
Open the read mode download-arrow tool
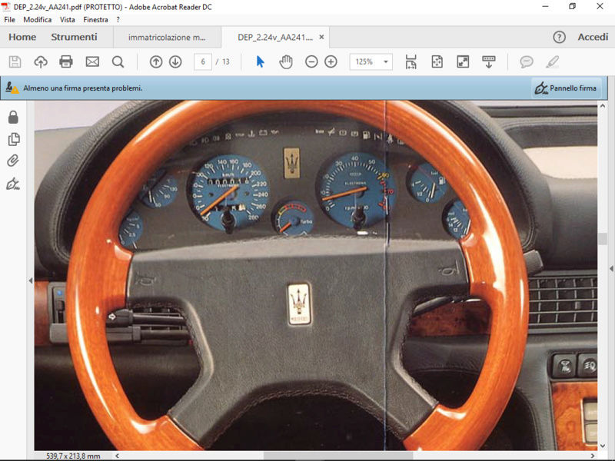(x=489, y=62)
